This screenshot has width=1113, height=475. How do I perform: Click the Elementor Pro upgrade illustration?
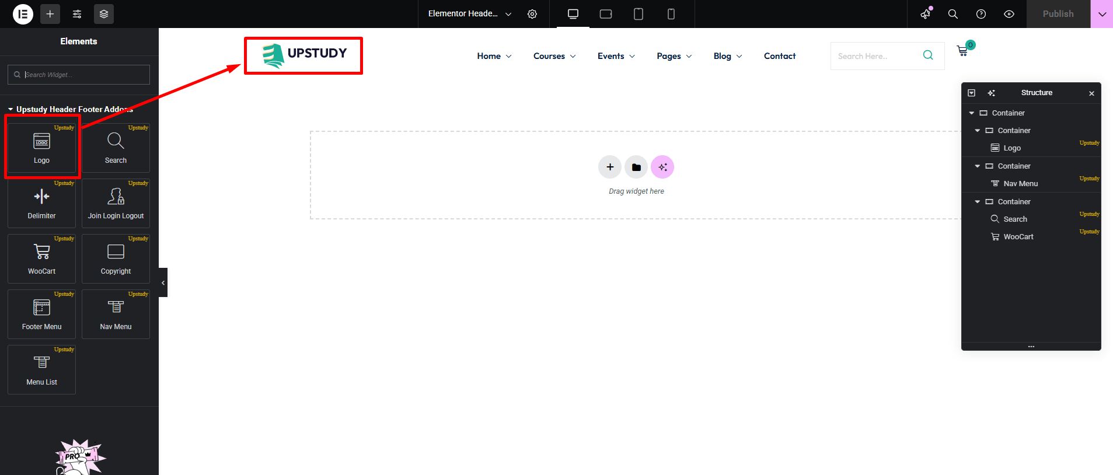(x=81, y=457)
